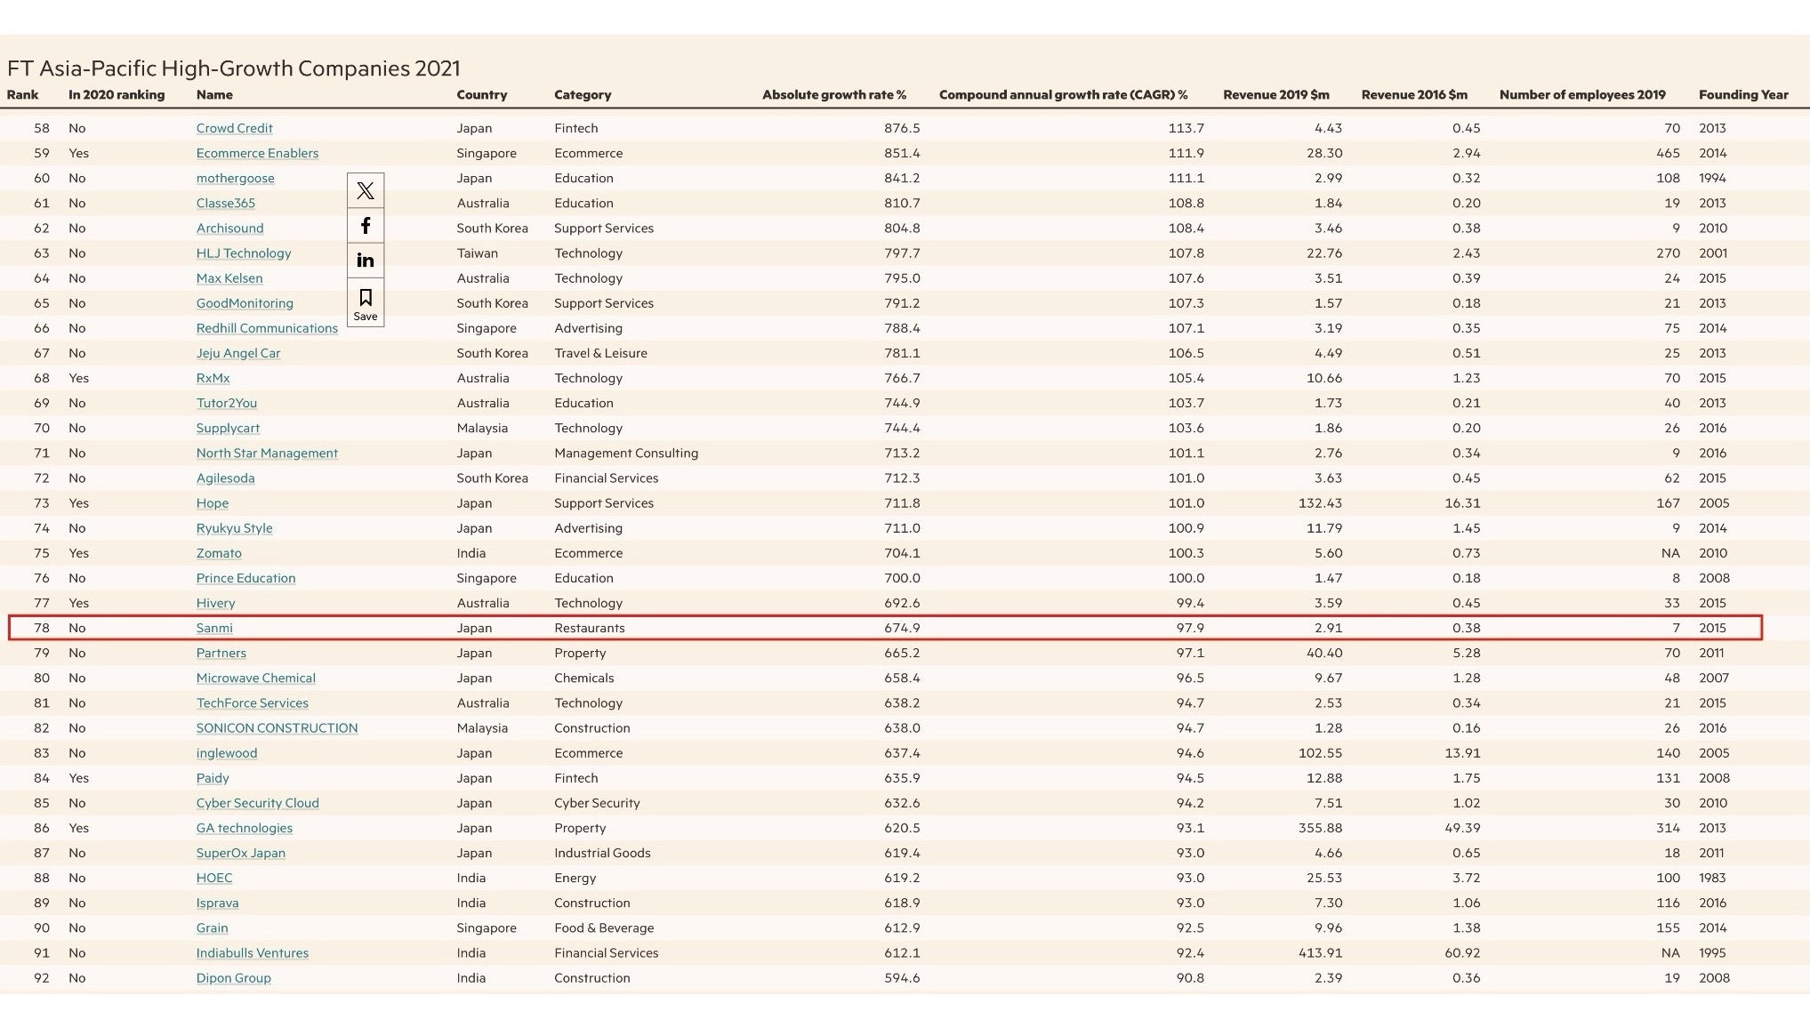Click the Dipon Group link
The height and width of the screenshot is (1036, 1810).
point(233,977)
